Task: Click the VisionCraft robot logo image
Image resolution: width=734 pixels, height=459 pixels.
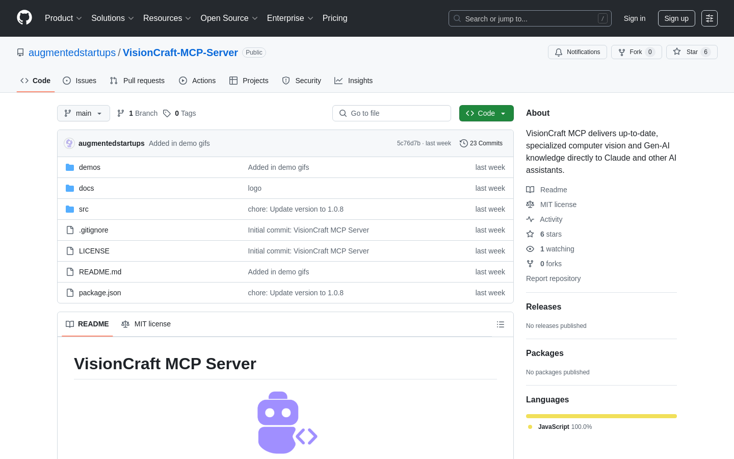Action: tap(287, 423)
